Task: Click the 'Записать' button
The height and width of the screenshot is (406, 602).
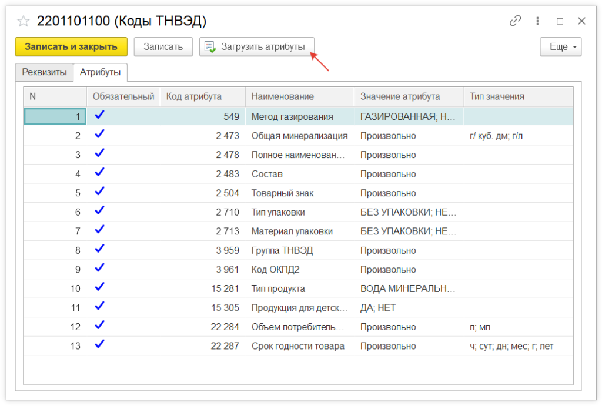Action: [163, 47]
